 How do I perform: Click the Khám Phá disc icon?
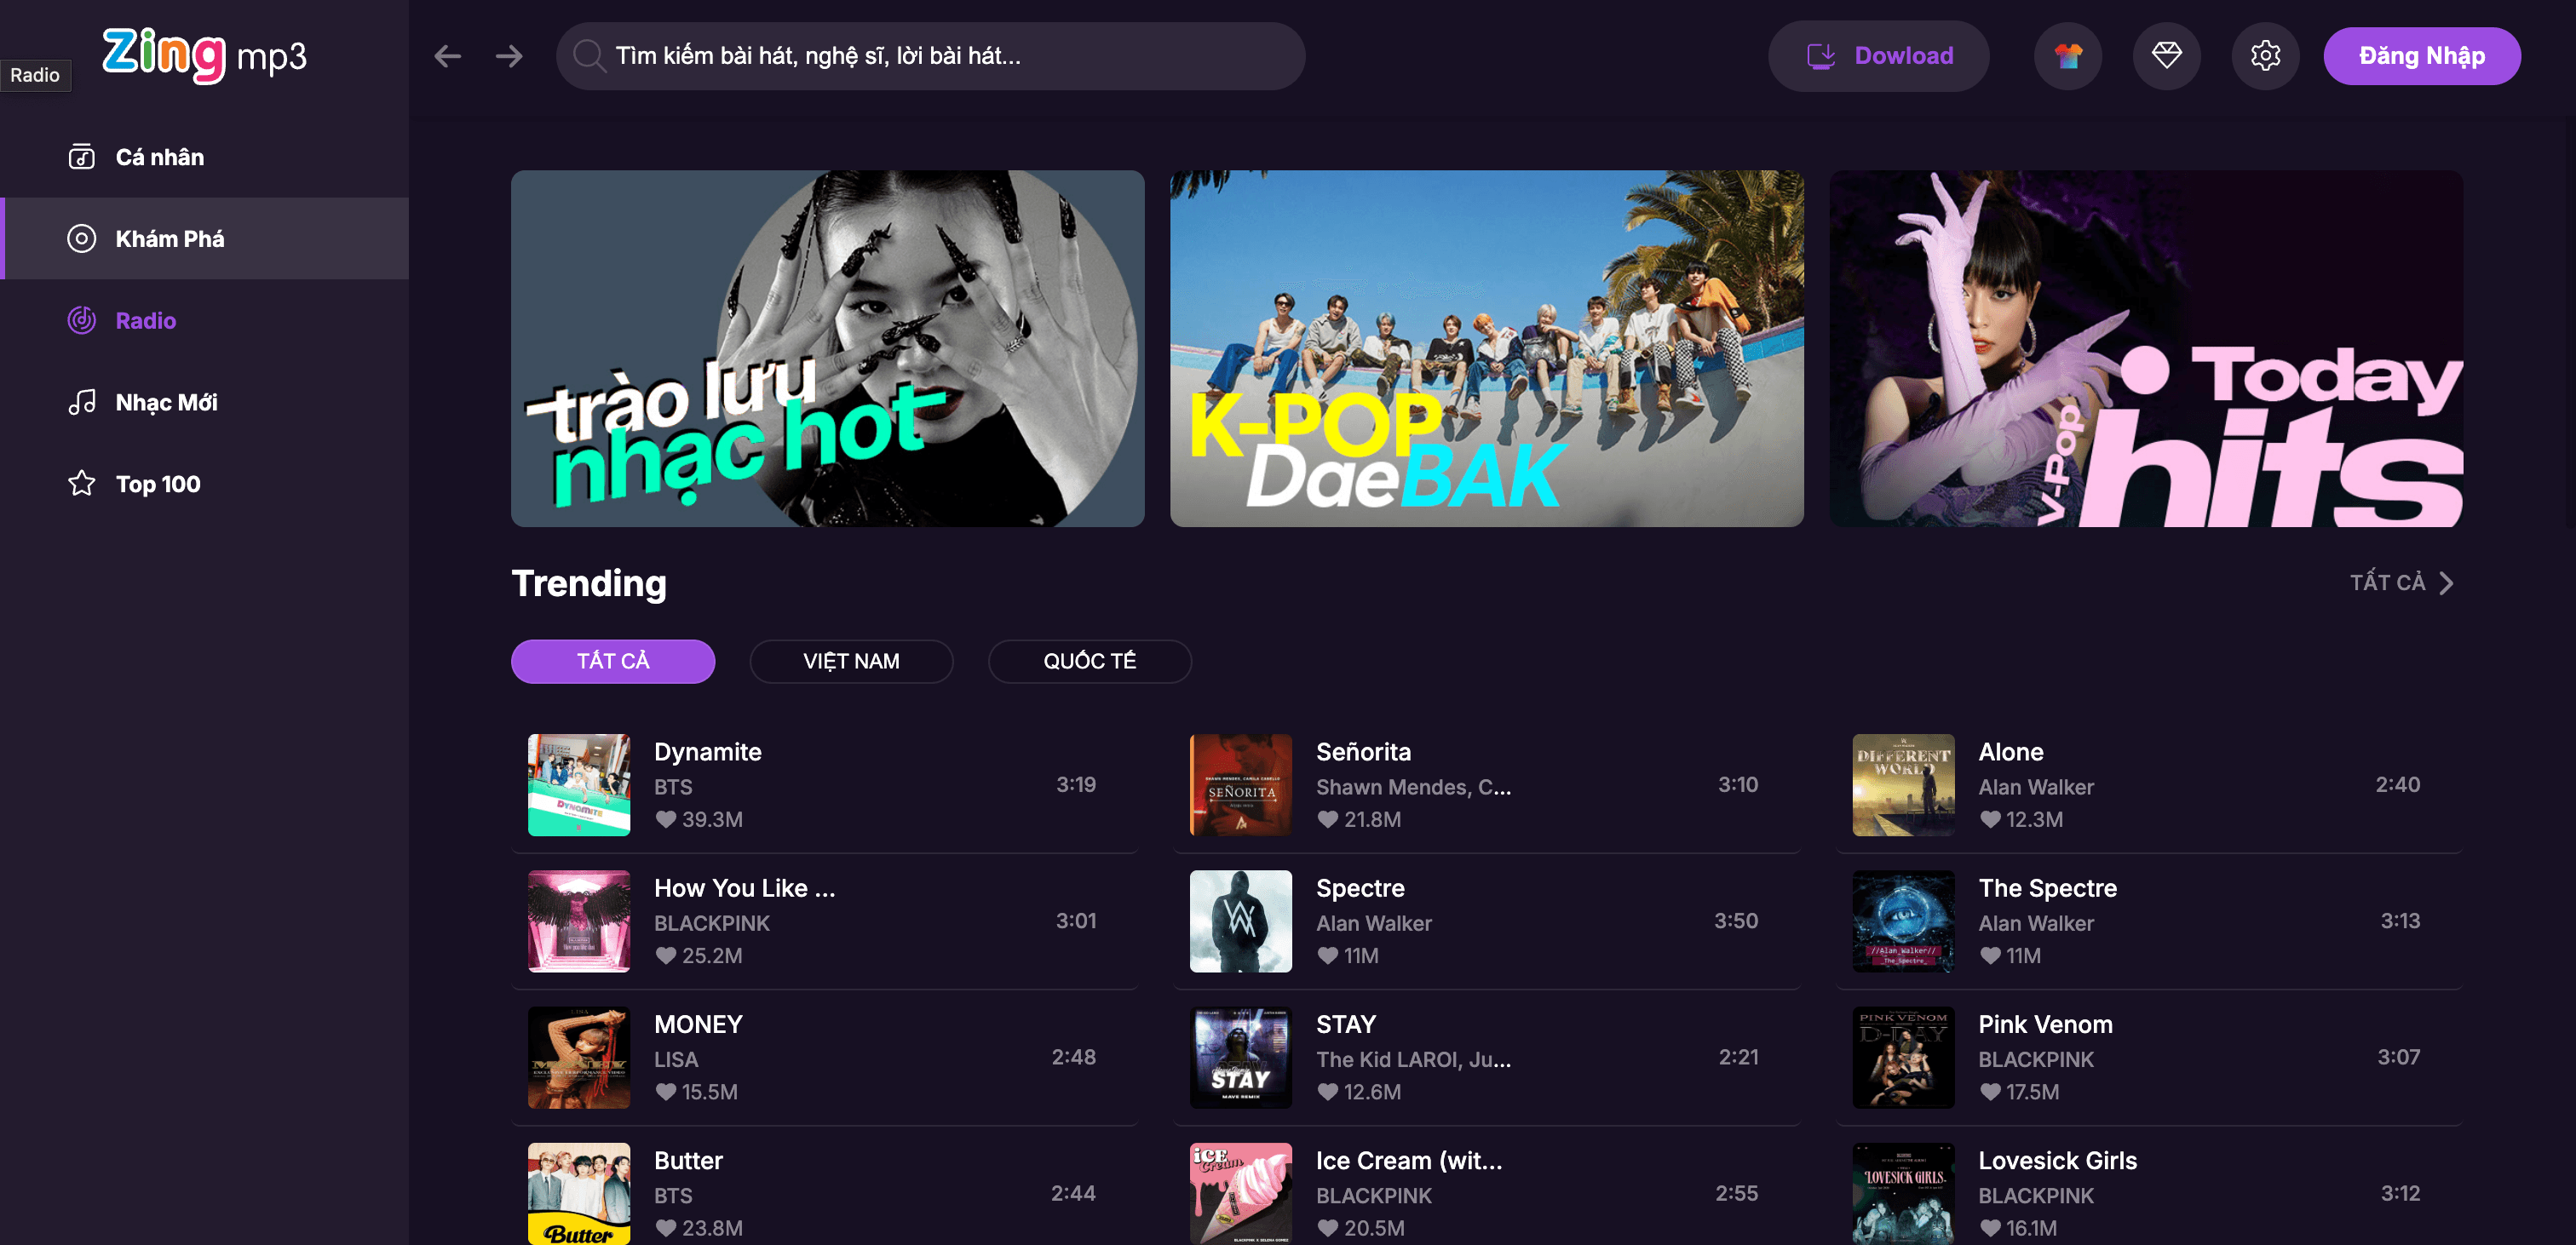pyautogui.click(x=81, y=239)
